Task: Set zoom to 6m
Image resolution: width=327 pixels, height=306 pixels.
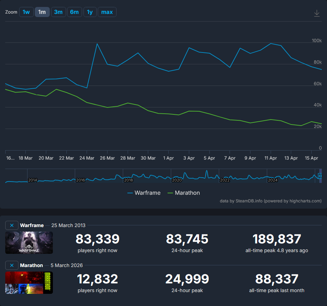Action: click(x=74, y=12)
